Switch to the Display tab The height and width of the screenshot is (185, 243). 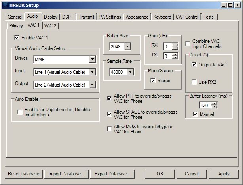tap(51, 17)
